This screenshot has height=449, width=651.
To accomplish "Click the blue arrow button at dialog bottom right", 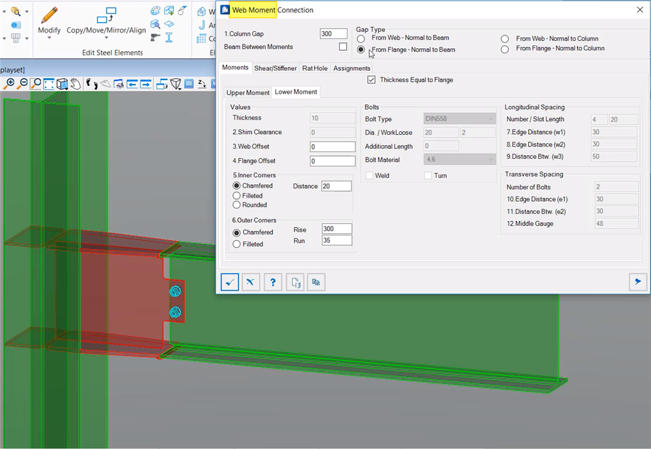I will click(637, 281).
